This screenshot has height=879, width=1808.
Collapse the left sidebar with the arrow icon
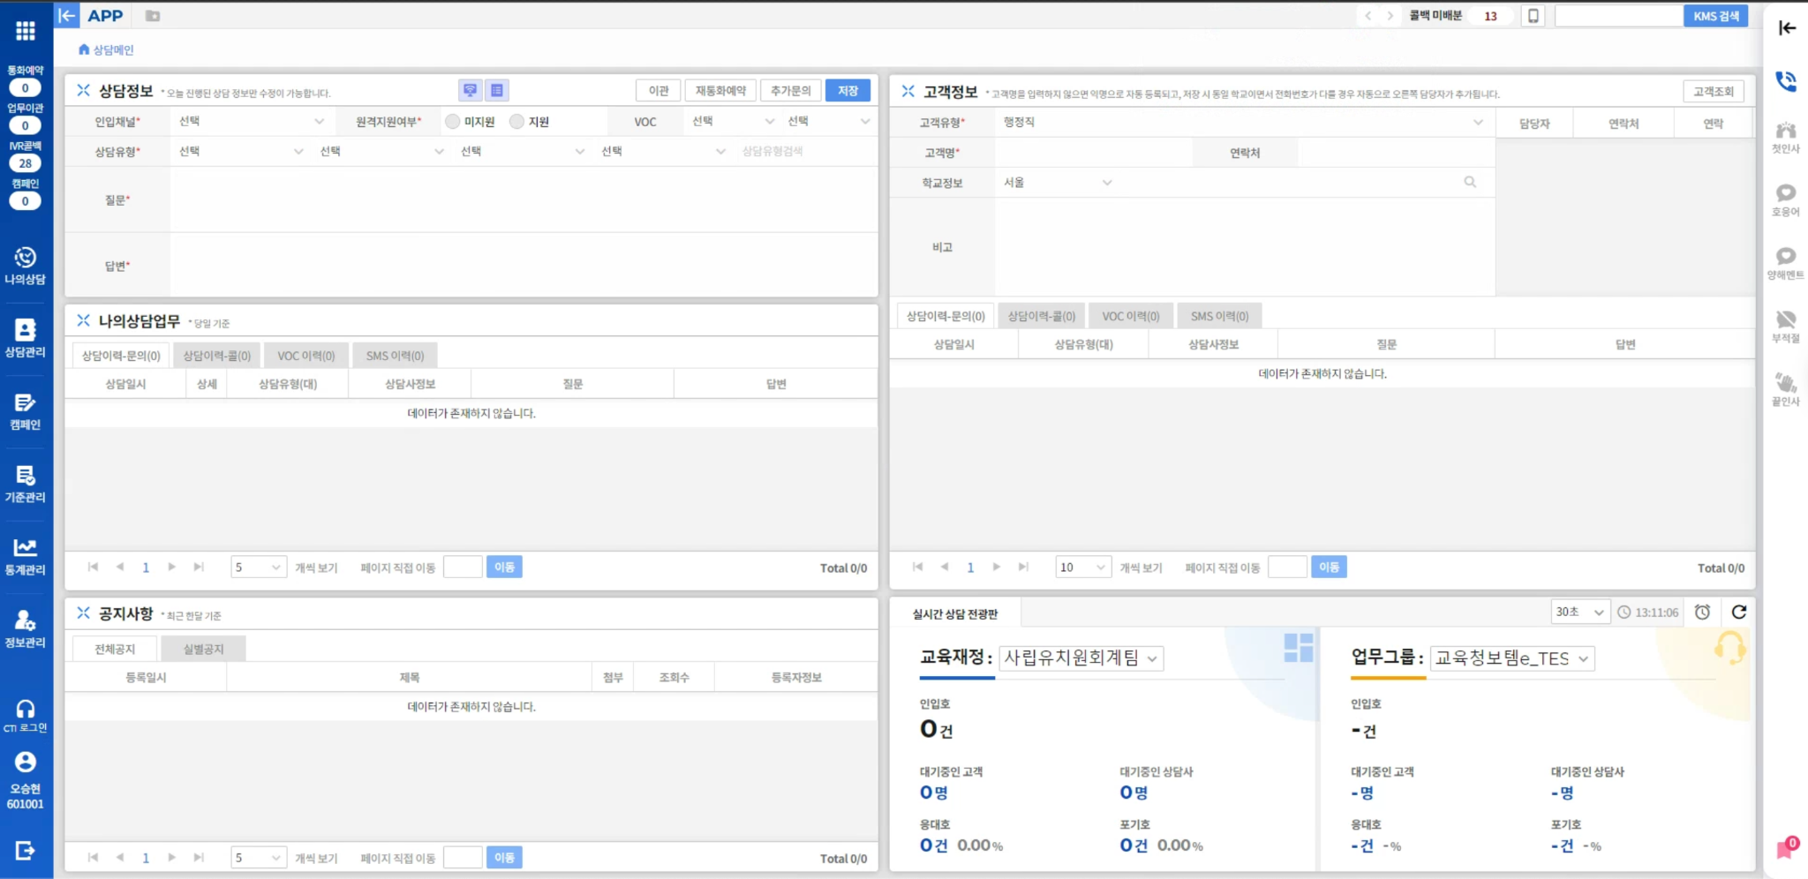point(67,16)
